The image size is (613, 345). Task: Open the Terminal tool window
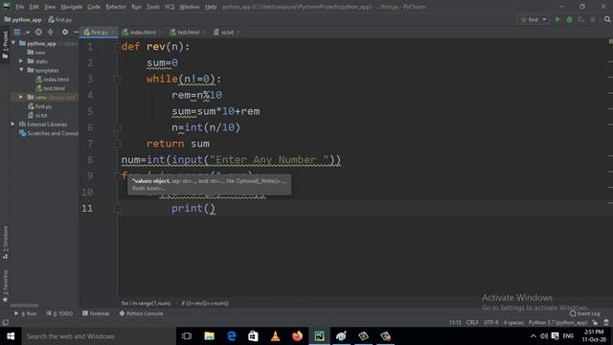point(96,313)
